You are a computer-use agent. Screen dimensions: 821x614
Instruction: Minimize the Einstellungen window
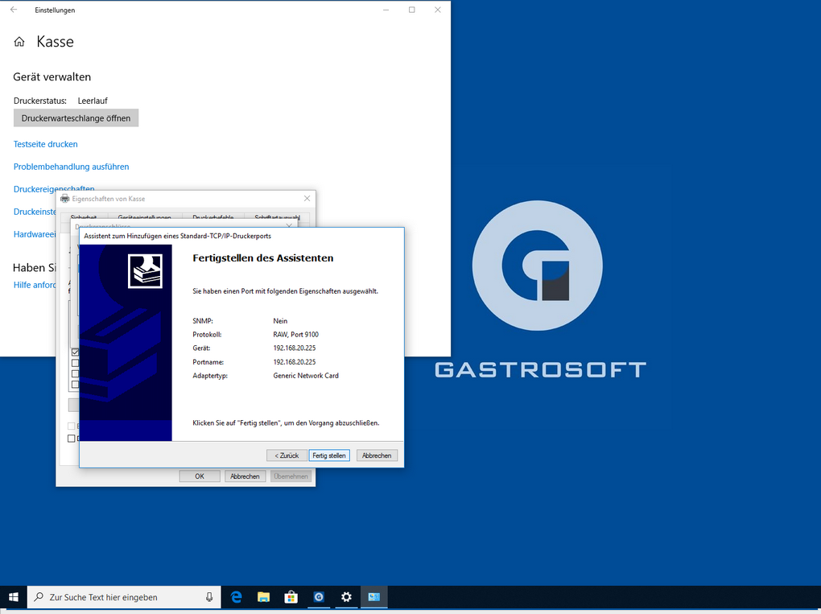pyautogui.click(x=386, y=10)
